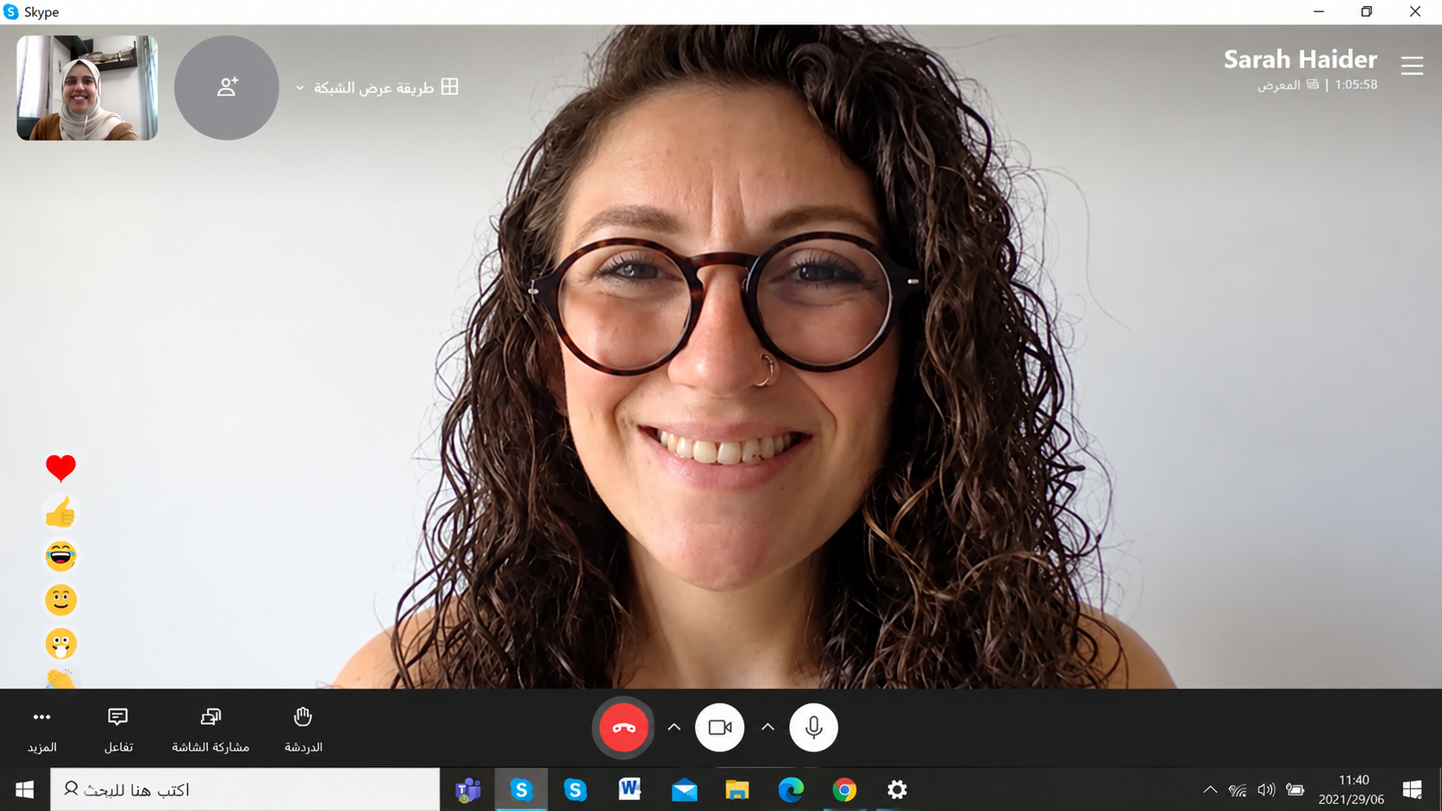Screen dimensions: 1442x811
Task: Start screen sharing (مشاركة الشاشة)
Action: point(210,729)
